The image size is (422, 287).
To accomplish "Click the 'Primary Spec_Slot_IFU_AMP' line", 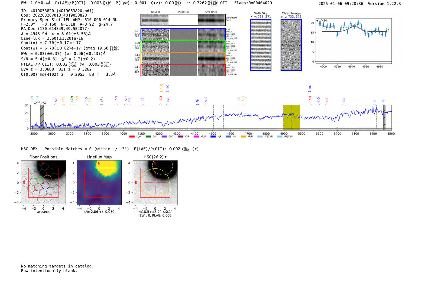I will [x=69, y=20].
